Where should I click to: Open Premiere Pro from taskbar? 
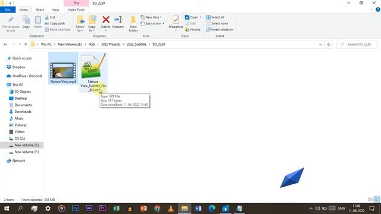tap(102, 209)
